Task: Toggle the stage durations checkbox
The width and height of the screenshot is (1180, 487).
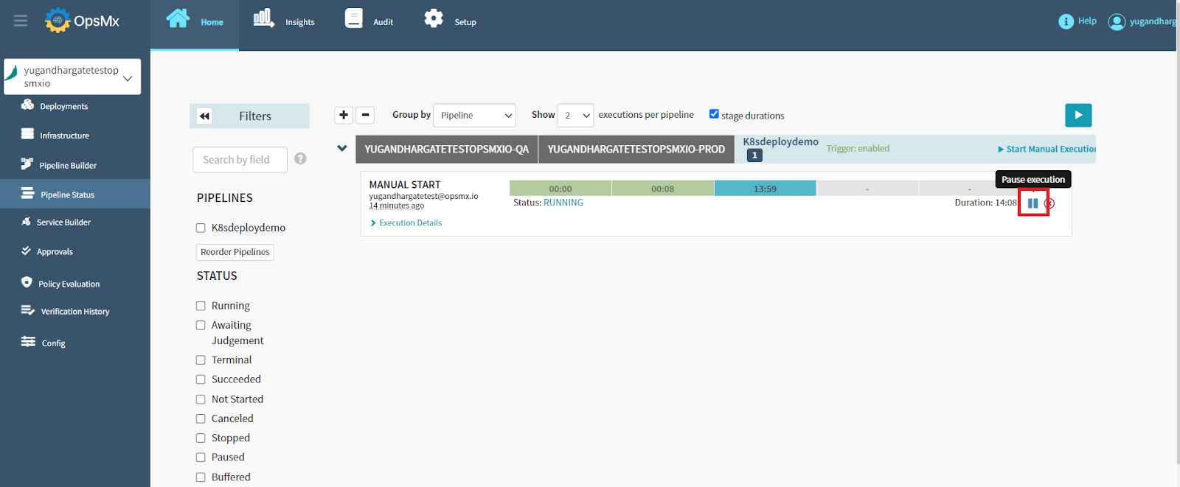Action: [714, 114]
